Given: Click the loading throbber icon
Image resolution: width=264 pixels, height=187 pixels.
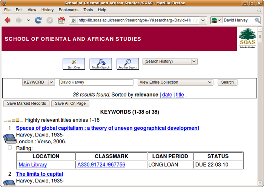Looking at the screenshot, I should pos(259,10).
